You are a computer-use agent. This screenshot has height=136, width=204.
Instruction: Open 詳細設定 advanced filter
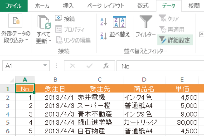(175, 40)
